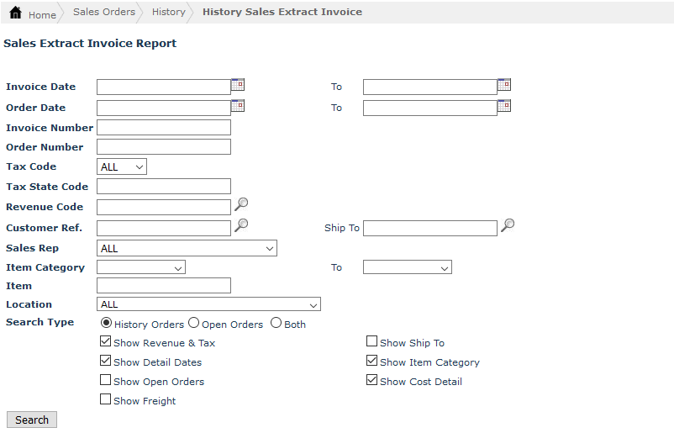Screen dimensions: 674x433
Task: Navigate to History breadcrumb item
Action: [x=169, y=13]
